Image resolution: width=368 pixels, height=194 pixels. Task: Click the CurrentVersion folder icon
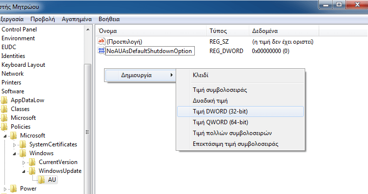(32, 162)
